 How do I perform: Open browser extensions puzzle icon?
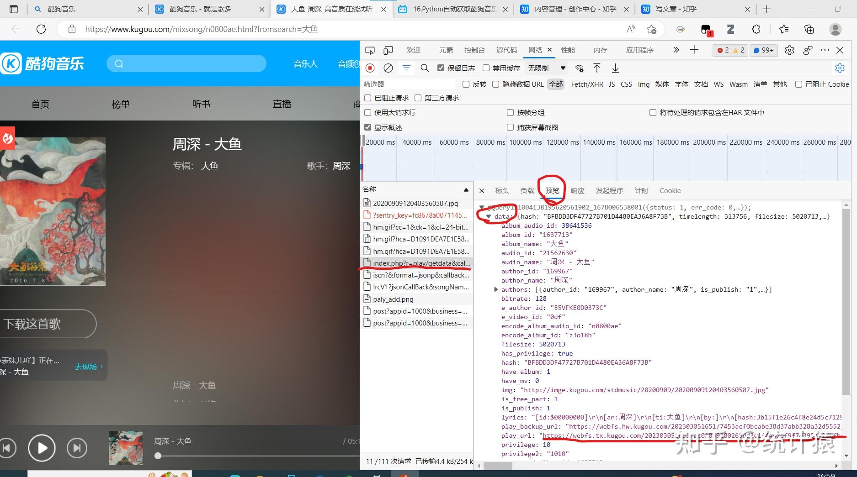coord(756,29)
